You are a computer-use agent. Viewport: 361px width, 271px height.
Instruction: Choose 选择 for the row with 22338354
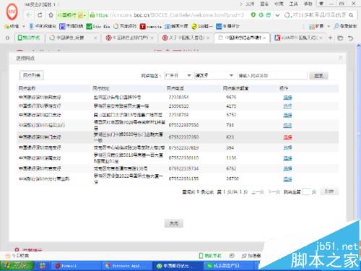[287, 98]
